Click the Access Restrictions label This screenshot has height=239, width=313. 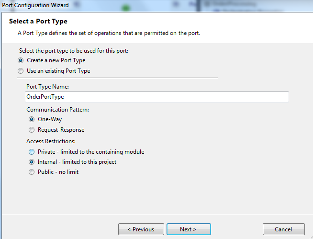pyautogui.click(x=51, y=141)
